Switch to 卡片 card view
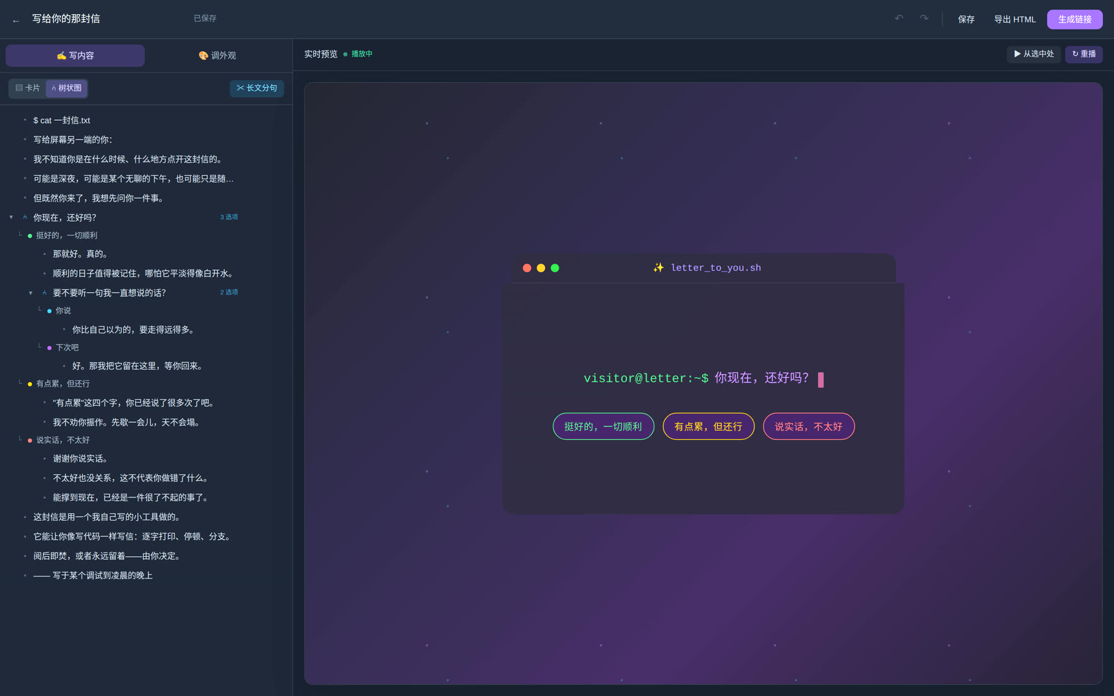The height and width of the screenshot is (696, 1114). (28, 88)
